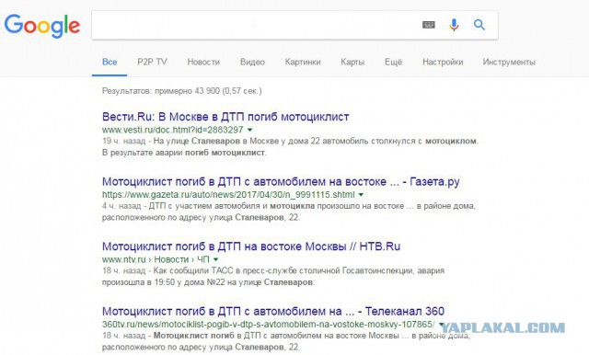Start voice search with microphone icon

(454, 25)
